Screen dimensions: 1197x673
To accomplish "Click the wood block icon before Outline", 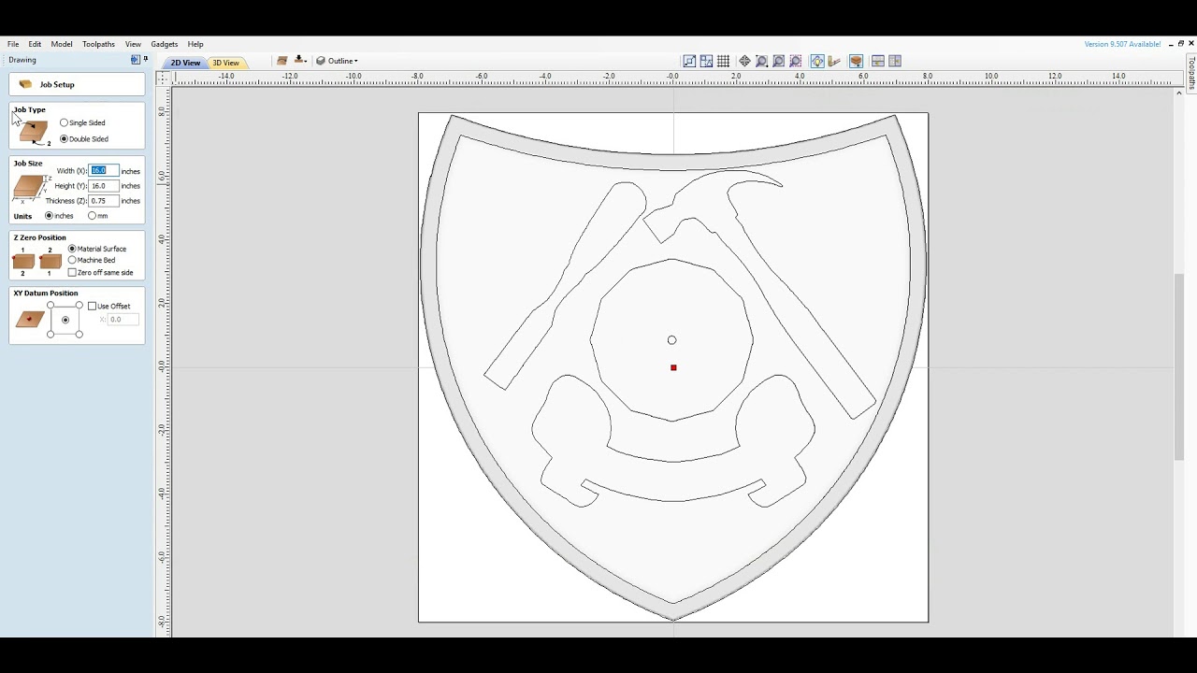I will tap(281, 61).
